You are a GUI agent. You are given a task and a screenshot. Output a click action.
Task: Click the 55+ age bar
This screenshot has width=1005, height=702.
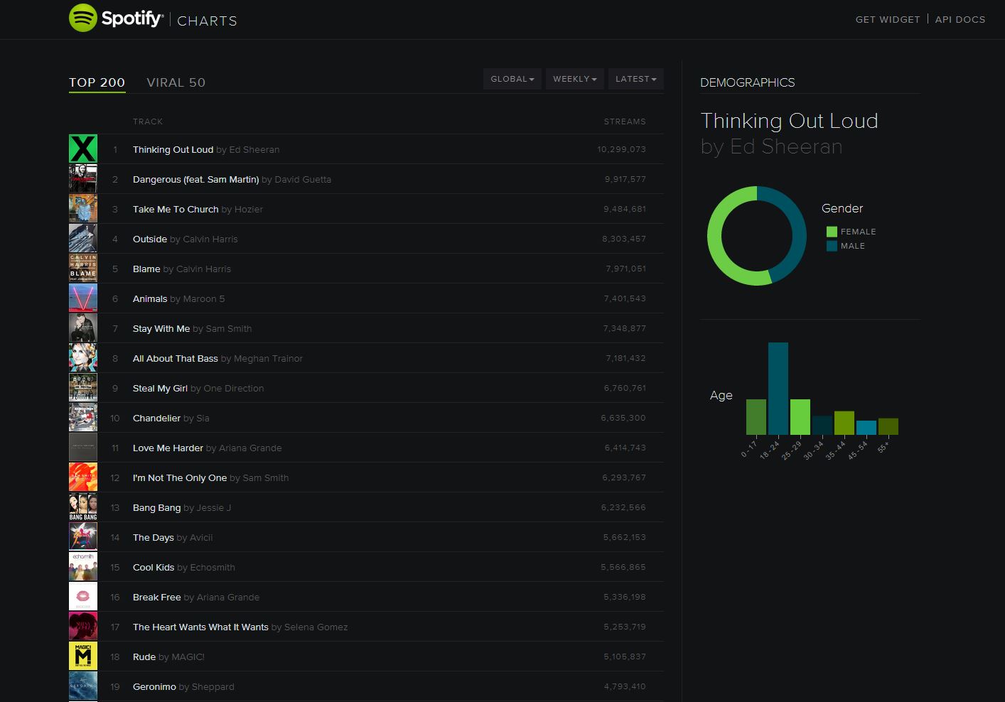coord(888,426)
